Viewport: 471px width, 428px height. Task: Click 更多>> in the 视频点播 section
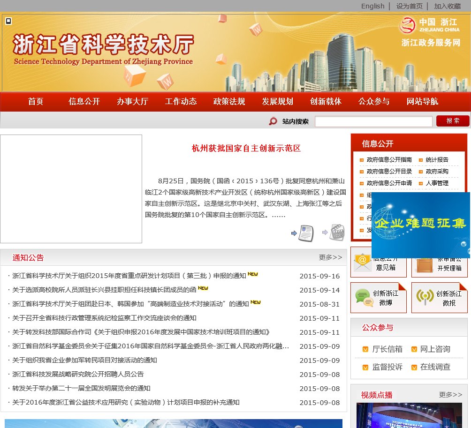pyautogui.click(x=450, y=395)
